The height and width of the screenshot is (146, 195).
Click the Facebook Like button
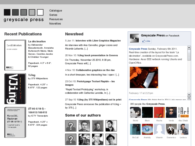146,41
